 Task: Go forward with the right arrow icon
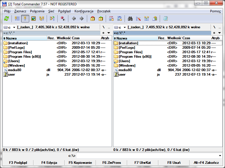pyautogui.click(x=82, y=18)
